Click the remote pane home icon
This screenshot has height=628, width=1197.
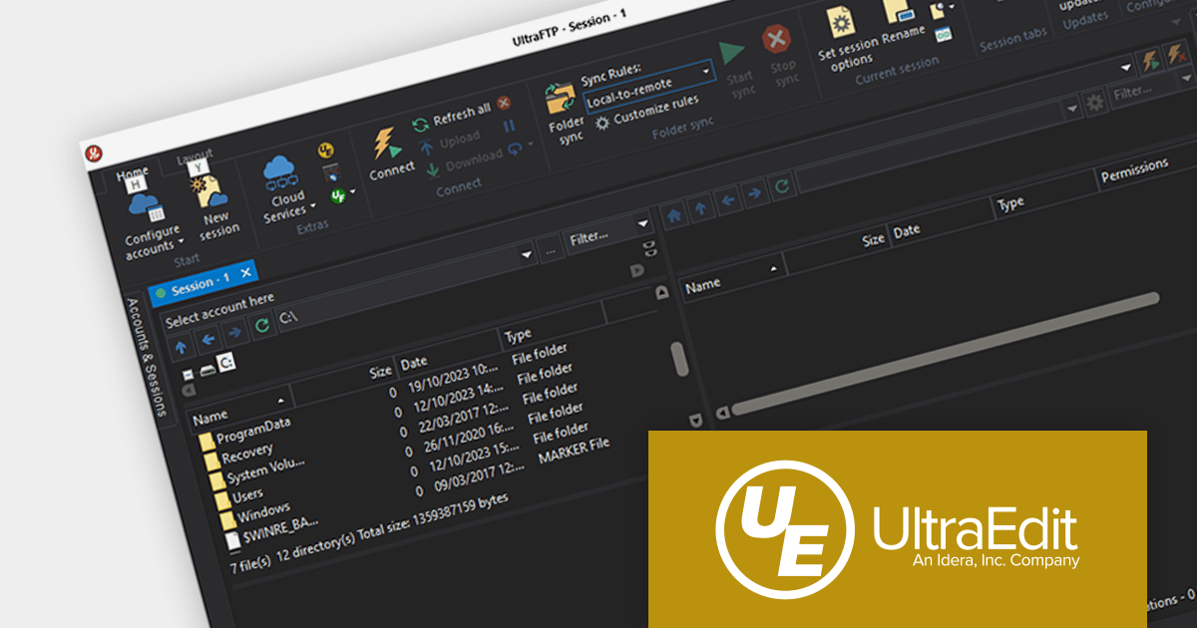tap(674, 213)
